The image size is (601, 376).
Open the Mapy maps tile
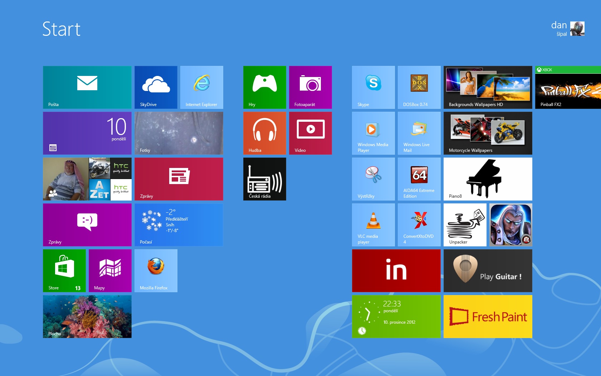coord(110,271)
